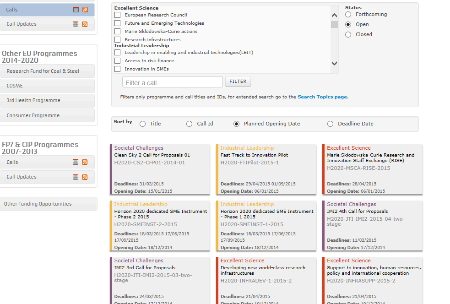Open SME Instrument Phase 1 2015 call
450x304 pixels.
tap(267, 214)
